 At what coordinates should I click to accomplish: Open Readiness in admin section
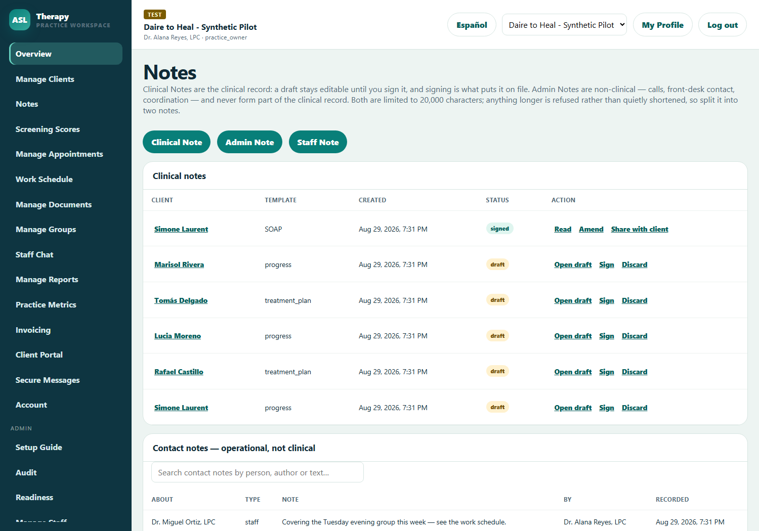coord(66,497)
